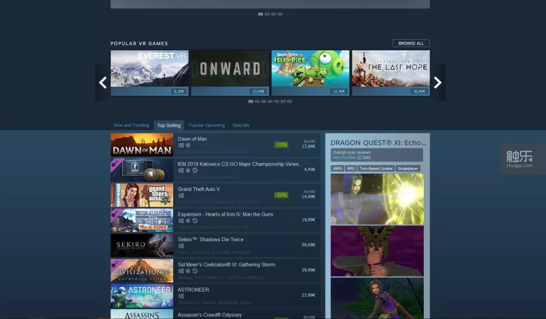The image size is (546, 319).
Task: View third Dragon Quest XI screenshot
Action: click(377, 298)
